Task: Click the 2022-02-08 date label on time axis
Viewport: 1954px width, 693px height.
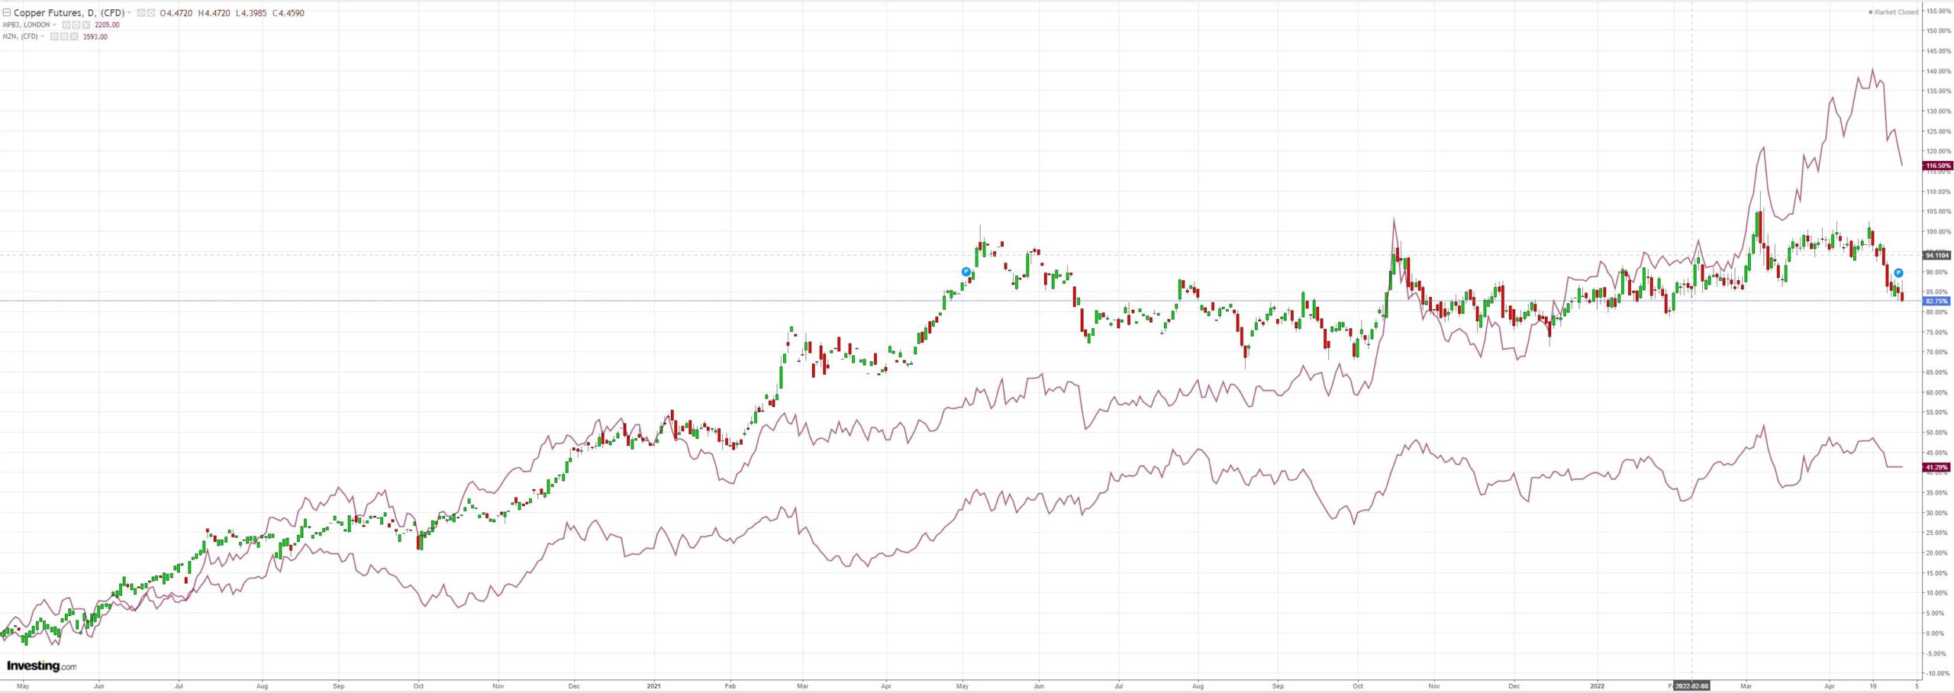Action: click(1692, 685)
